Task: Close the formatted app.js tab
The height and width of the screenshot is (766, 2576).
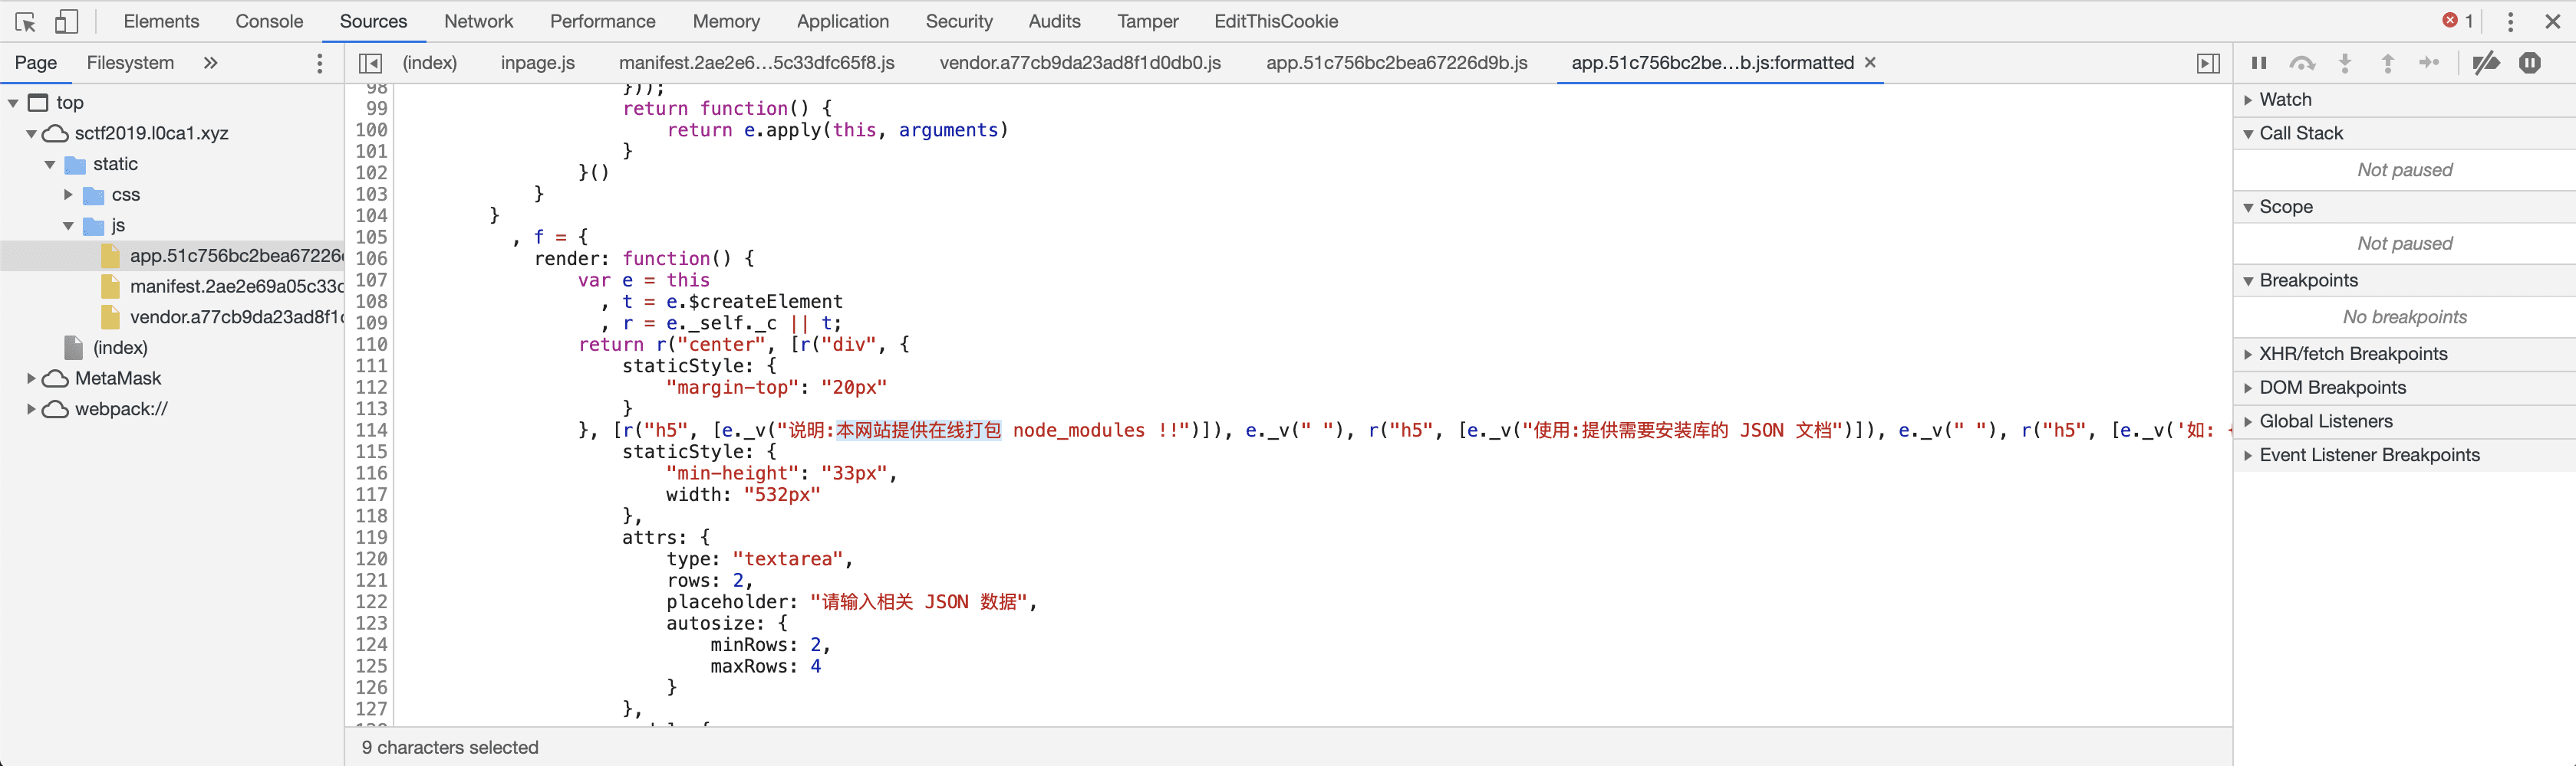Action: 1870,63
